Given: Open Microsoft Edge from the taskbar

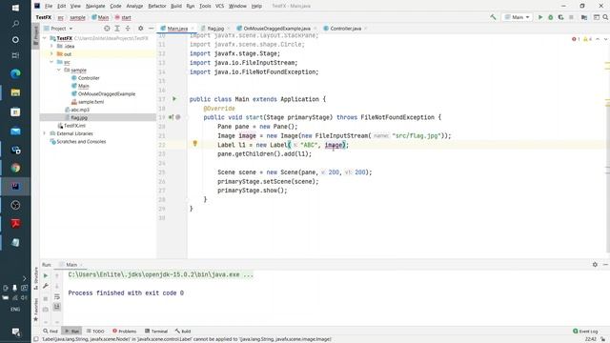Looking at the screenshot, I should (15, 73).
